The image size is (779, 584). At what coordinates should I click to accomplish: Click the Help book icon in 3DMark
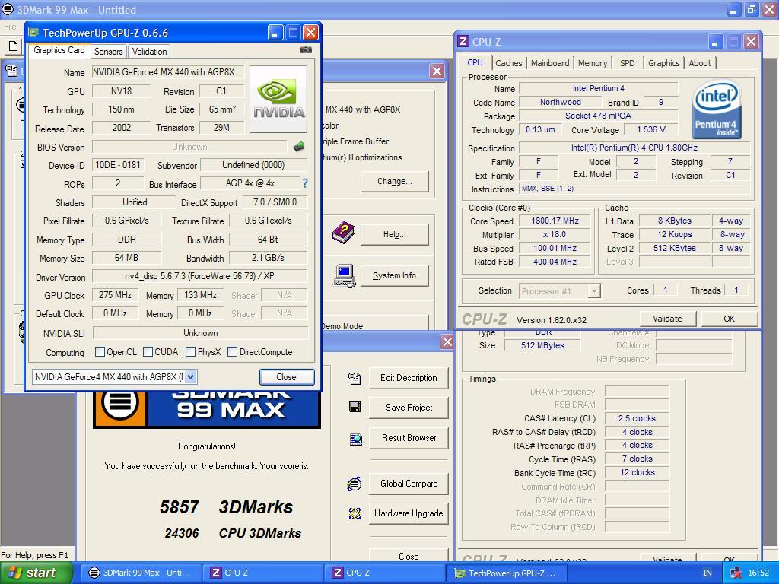[343, 233]
